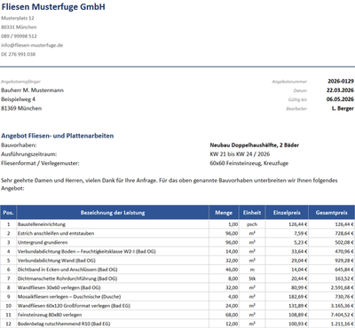The image size is (355, 328).
Task: Select the total 728,64 € for Estrich row
Action: click(332, 233)
